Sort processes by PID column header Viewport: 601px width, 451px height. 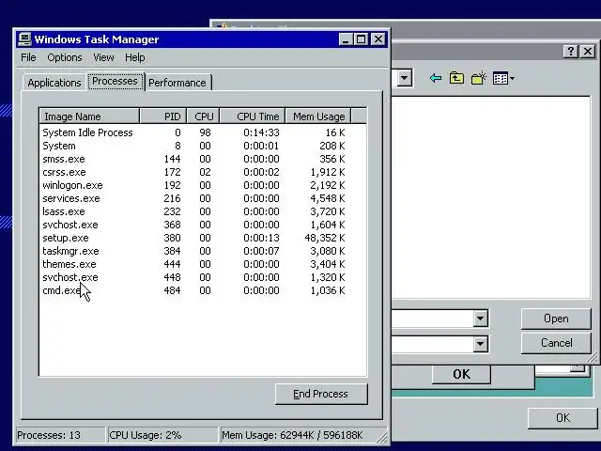[x=163, y=117]
